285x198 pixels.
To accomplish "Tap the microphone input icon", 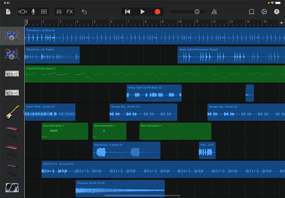I will tap(34, 12).
